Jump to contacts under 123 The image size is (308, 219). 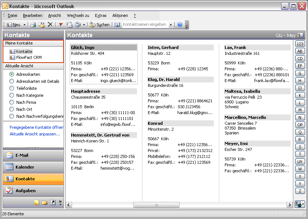[x=300, y=44]
